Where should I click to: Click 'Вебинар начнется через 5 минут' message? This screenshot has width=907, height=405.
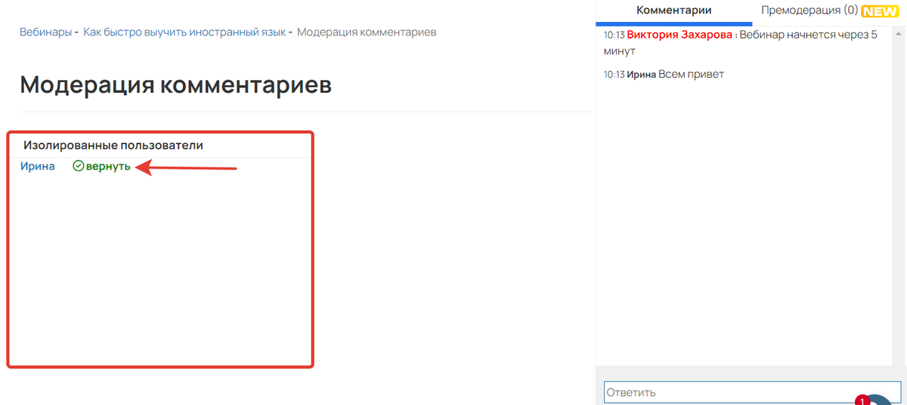pos(741,43)
